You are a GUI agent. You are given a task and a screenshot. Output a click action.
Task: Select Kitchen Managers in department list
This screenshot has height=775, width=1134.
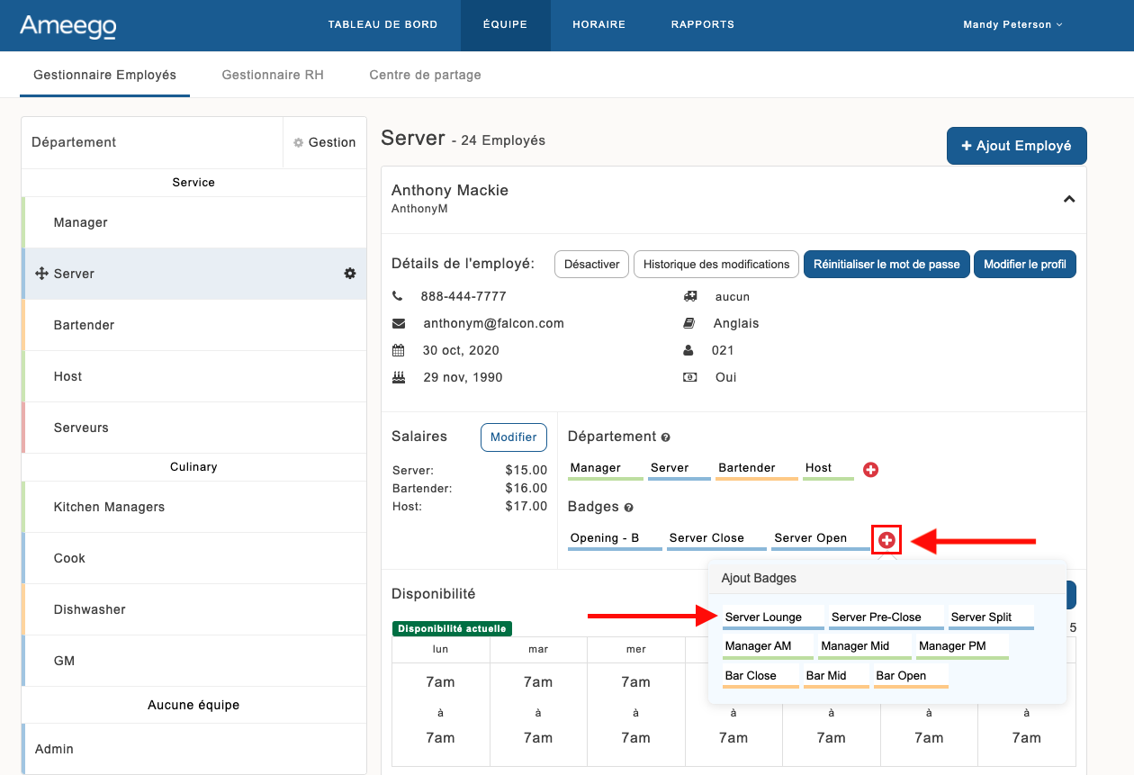click(x=109, y=507)
